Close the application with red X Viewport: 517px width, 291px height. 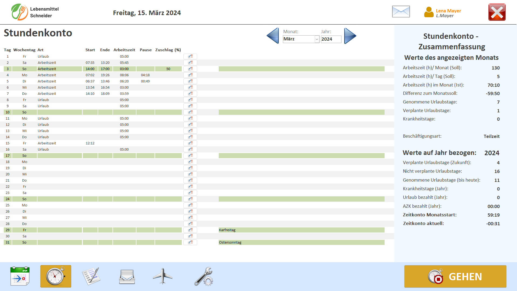(497, 12)
